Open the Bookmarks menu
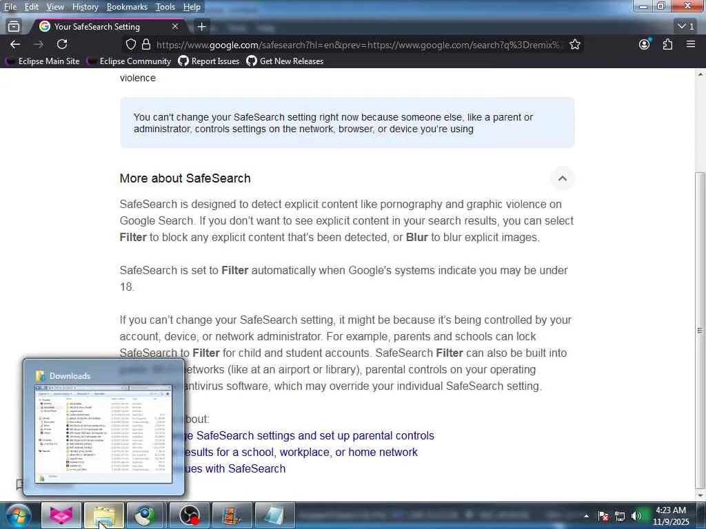This screenshot has height=529, width=706. pyautogui.click(x=127, y=7)
